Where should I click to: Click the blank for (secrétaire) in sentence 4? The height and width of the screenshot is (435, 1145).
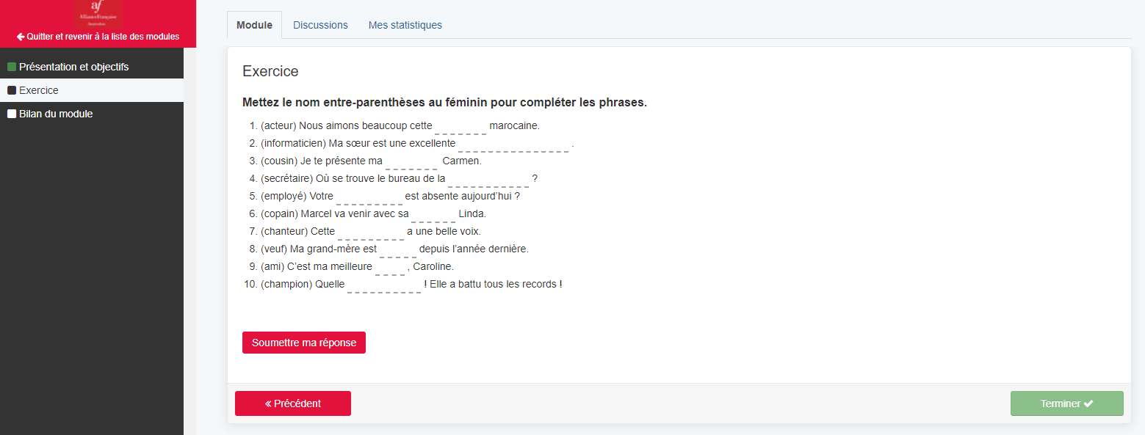point(488,179)
